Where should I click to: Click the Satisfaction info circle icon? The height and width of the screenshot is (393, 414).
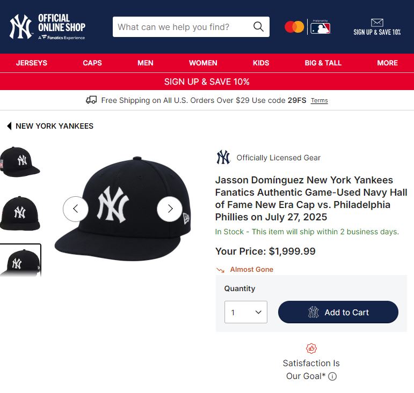332,376
